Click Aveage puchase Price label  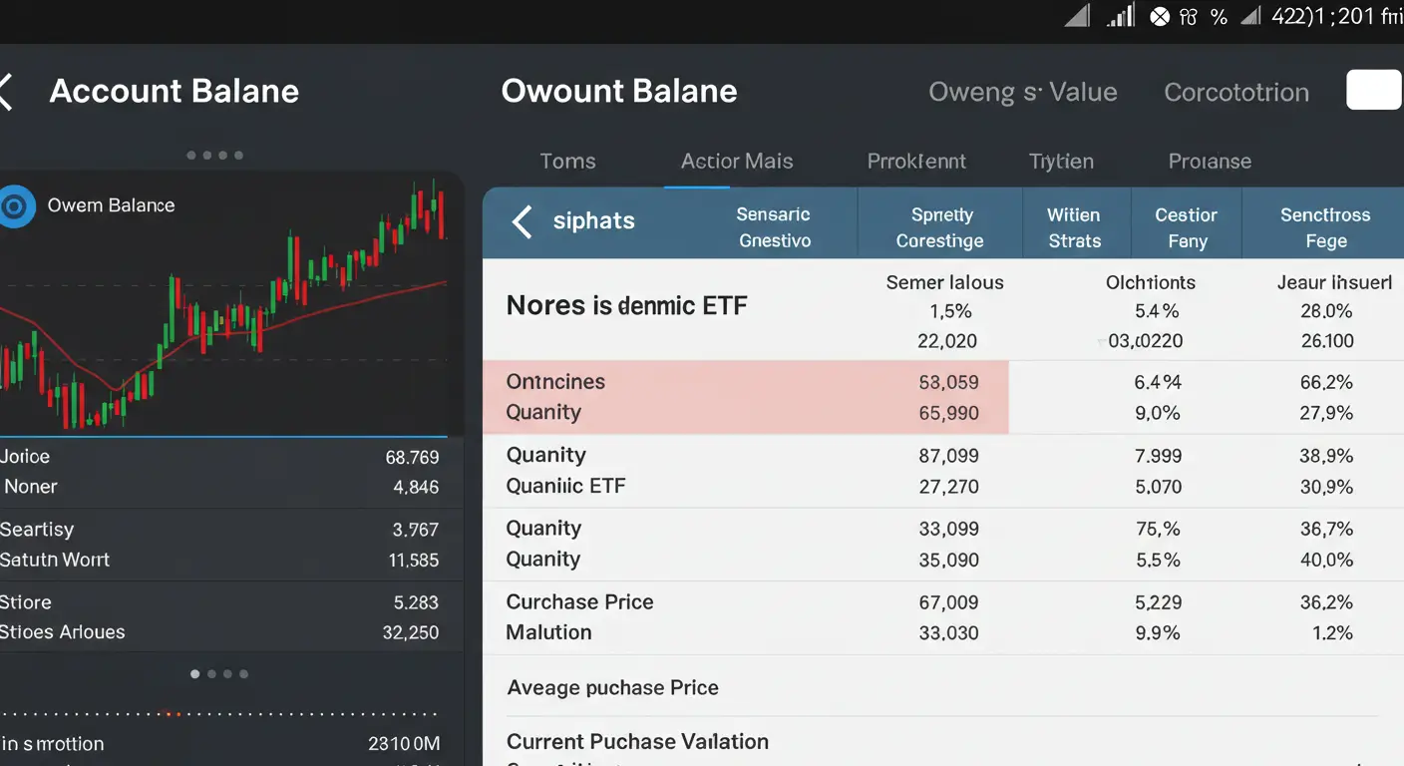612,688
